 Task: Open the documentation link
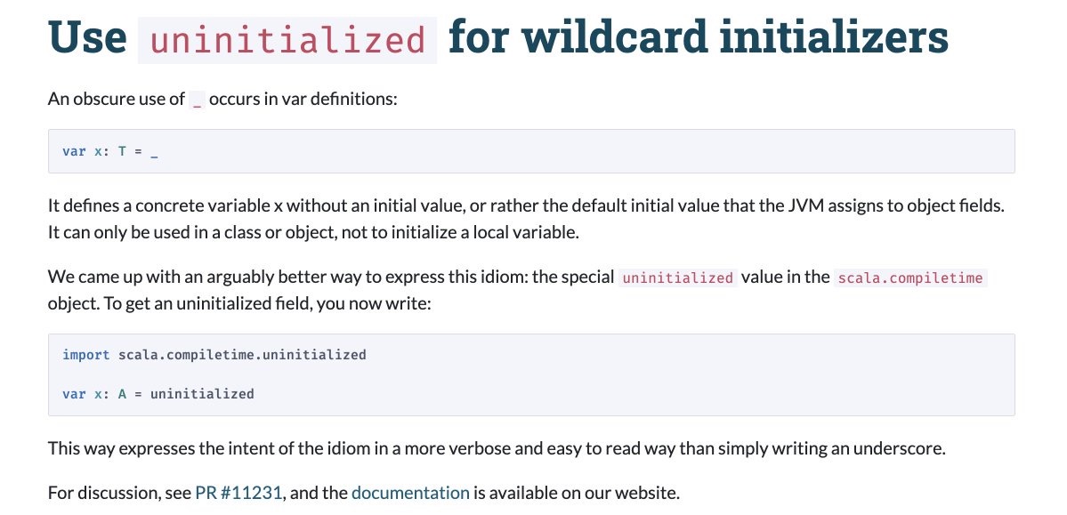pos(410,493)
